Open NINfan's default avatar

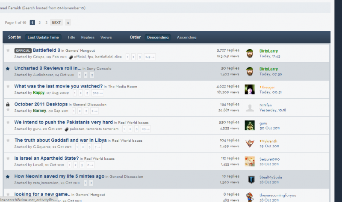coord(250,108)
